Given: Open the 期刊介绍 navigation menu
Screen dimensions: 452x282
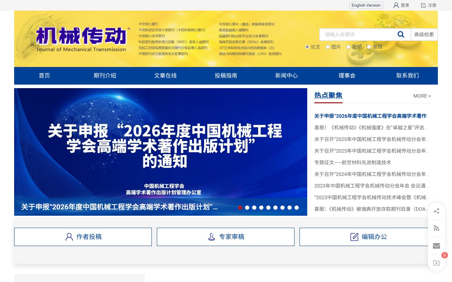Looking at the screenshot, I should pyautogui.click(x=105, y=75).
